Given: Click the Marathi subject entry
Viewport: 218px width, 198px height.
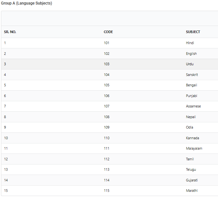Looking at the screenshot, I should (192, 191).
